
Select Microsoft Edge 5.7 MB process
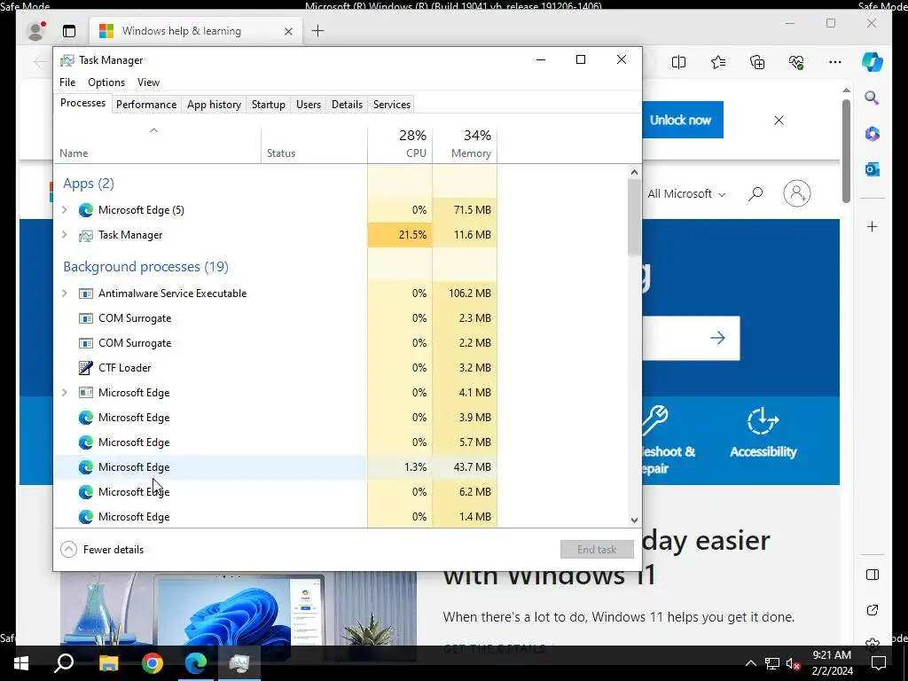[x=275, y=442]
